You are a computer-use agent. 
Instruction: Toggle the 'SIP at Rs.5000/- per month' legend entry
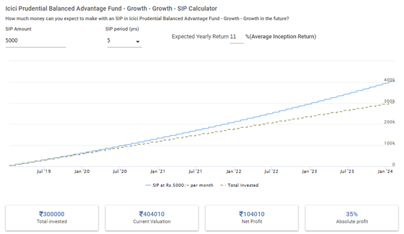pos(180,186)
